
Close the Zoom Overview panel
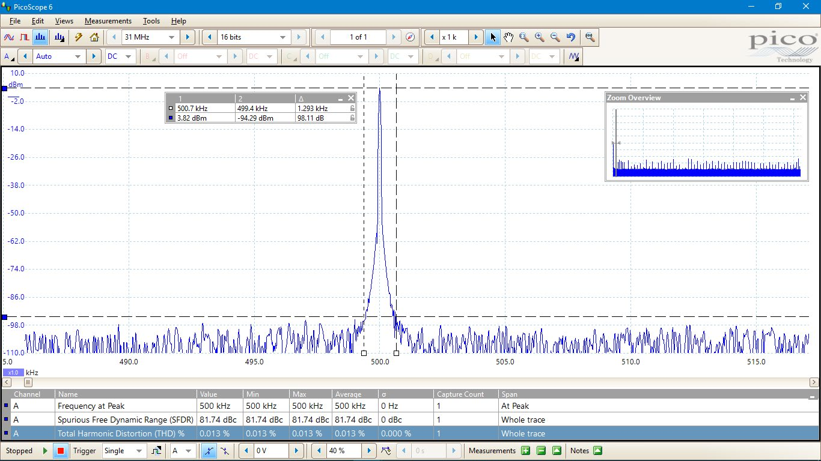(802, 98)
